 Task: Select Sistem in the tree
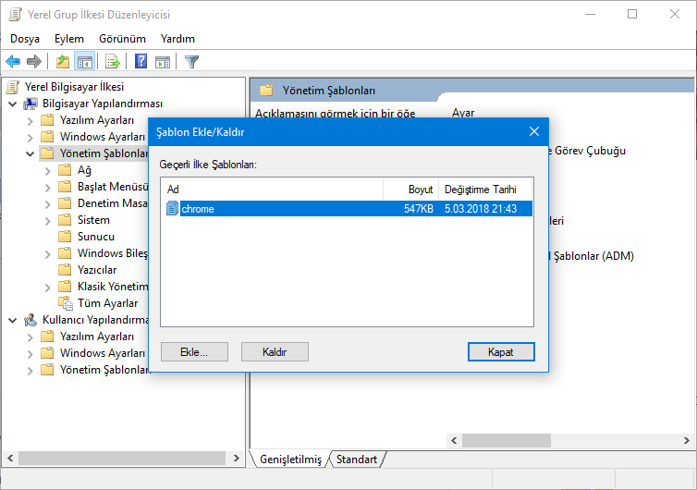click(x=93, y=220)
